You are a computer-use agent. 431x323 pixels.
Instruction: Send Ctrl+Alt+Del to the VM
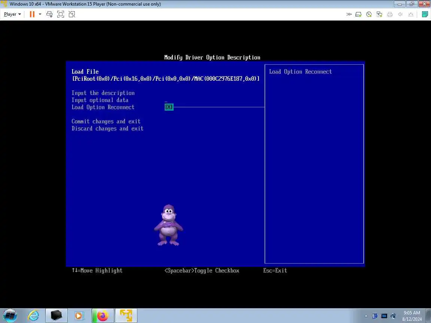49,14
